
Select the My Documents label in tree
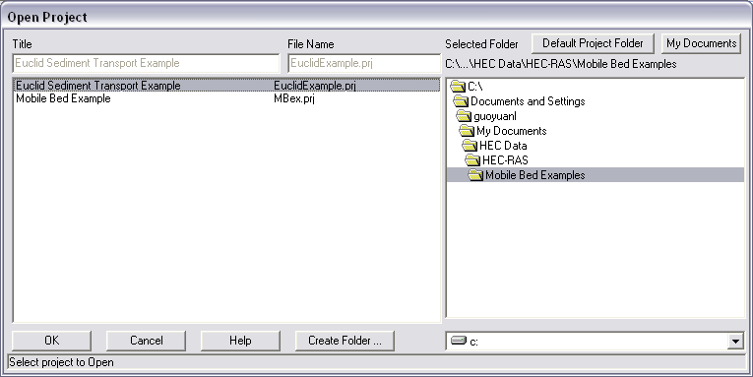point(512,131)
